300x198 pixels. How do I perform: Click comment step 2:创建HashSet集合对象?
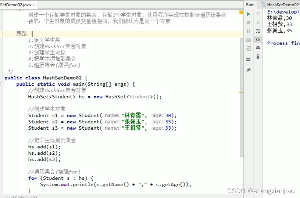point(57,46)
